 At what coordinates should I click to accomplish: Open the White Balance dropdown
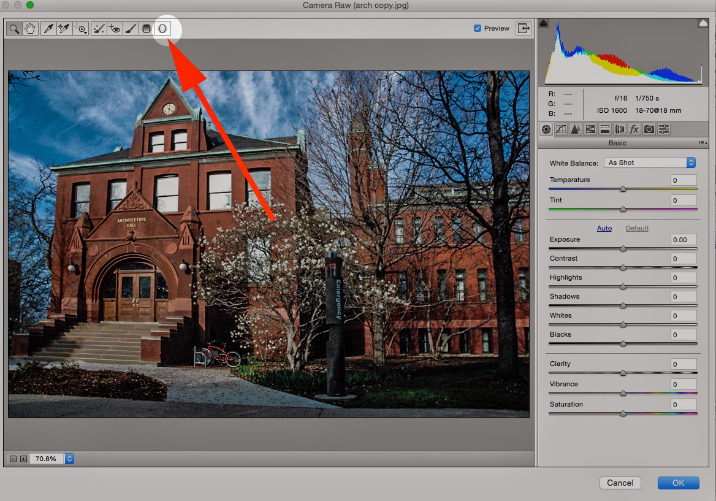pos(649,163)
